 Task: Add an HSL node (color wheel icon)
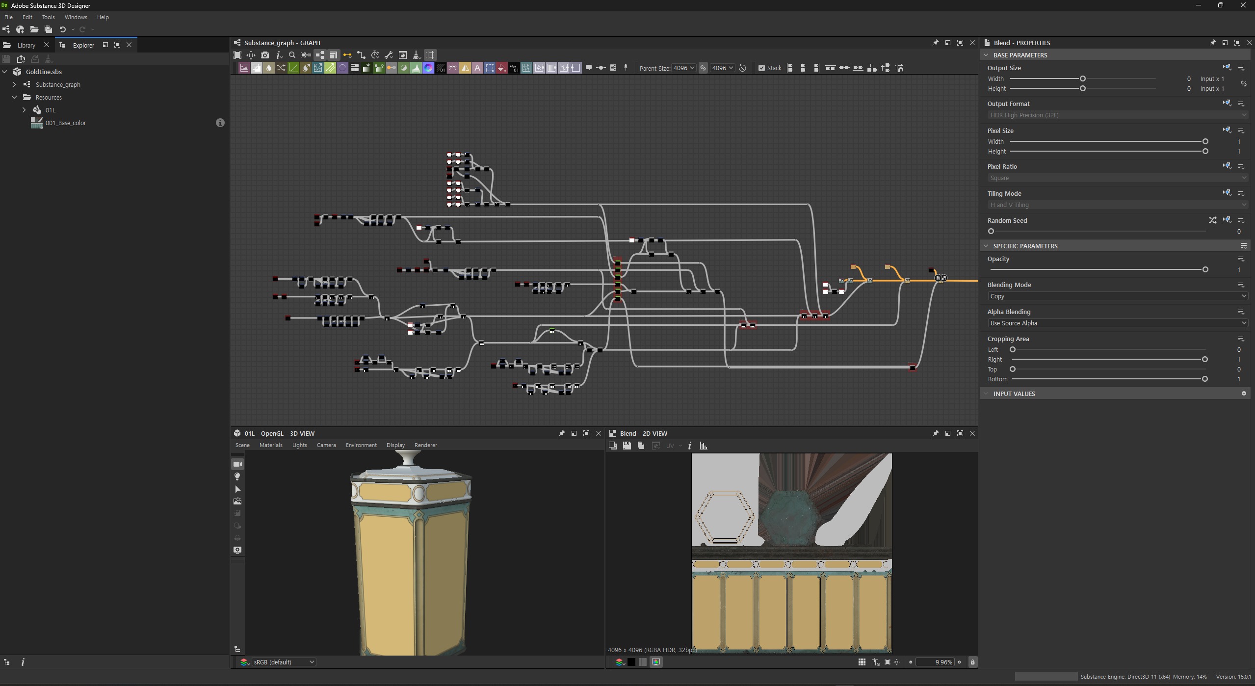[x=428, y=68]
